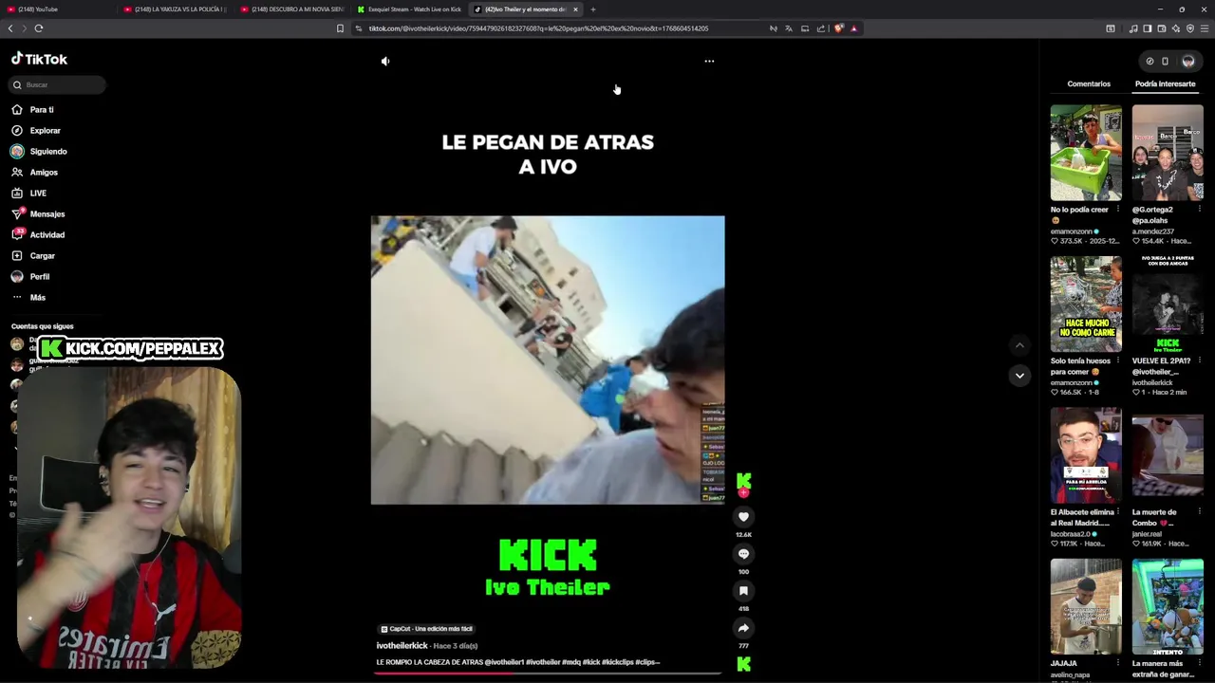Screen dimensions: 1215x683
Task: Bookmark page using address bar icon
Action: [x=340, y=28]
